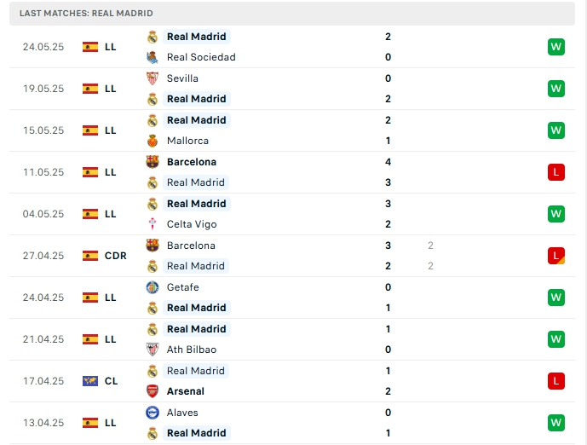Click Spain flag on 24.05.25 match
Viewport: 587px width, 445px height.
tap(90, 47)
